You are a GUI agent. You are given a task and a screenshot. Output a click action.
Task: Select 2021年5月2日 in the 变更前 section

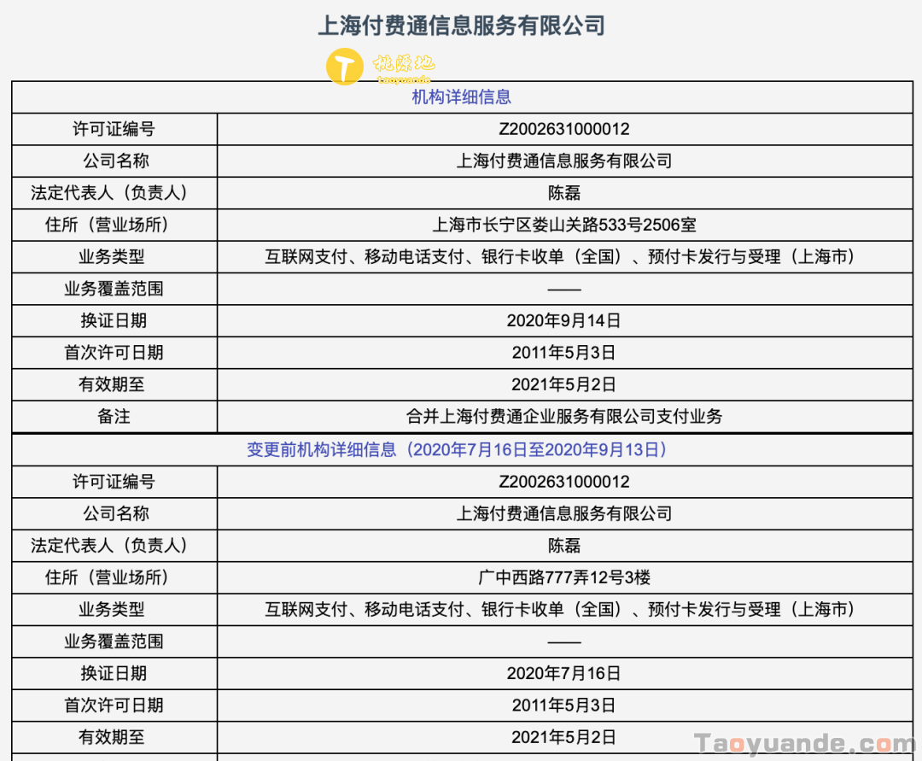[564, 737]
